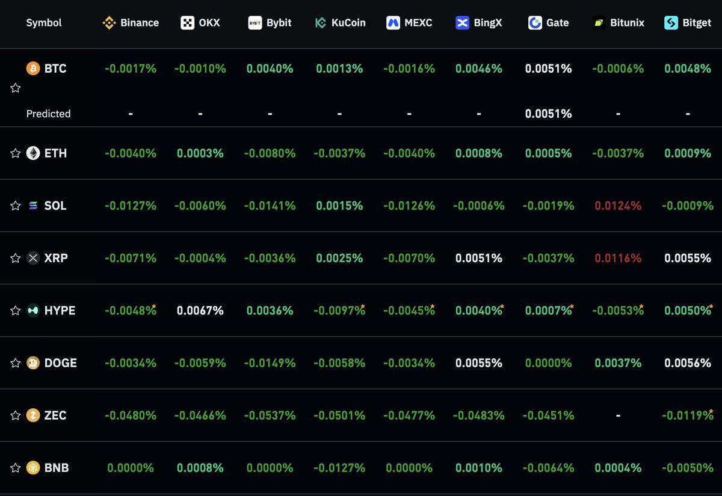Select BTC BingX rate 0.0046%
This screenshot has width=722, height=496.
point(478,69)
